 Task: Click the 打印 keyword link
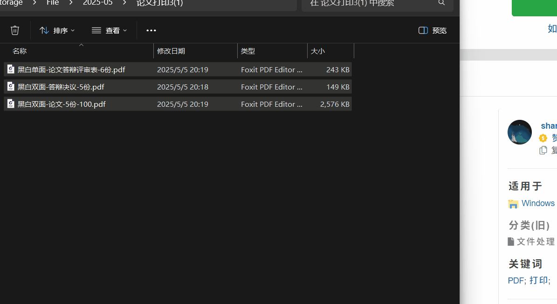point(538,280)
